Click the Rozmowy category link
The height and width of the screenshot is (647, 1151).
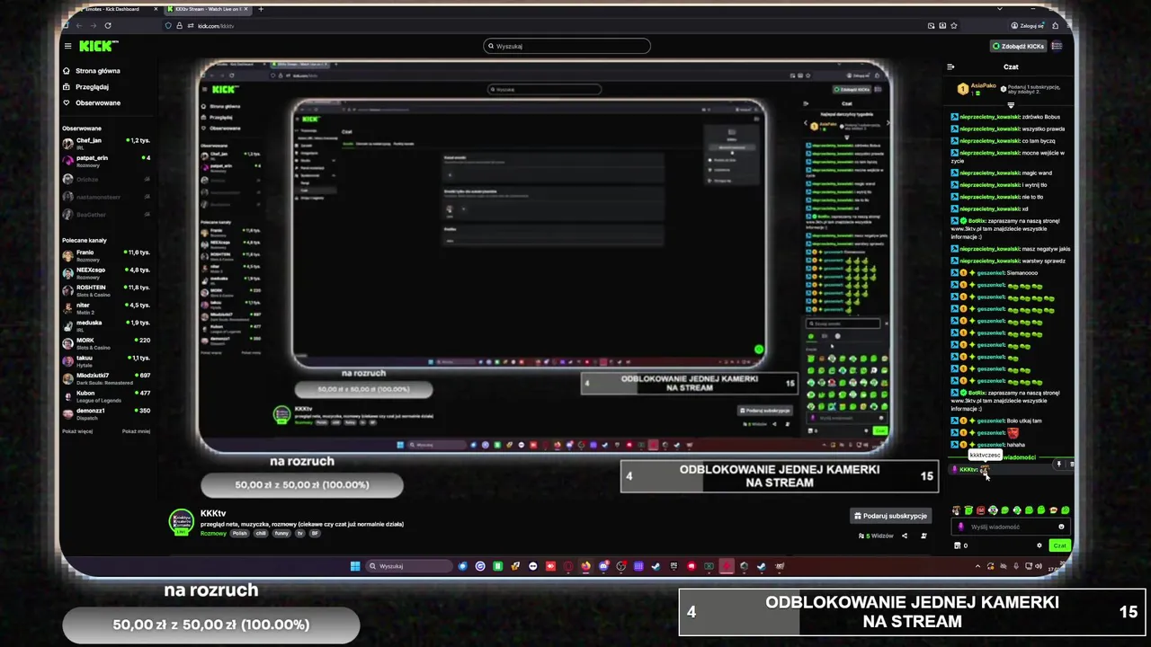[x=213, y=533]
